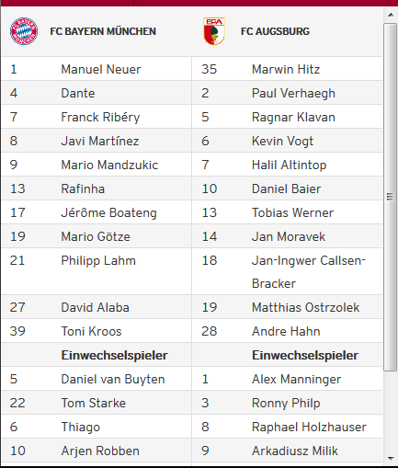
Task: Click the Augsburg Einwechselspieler heading
Action: pos(305,355)
